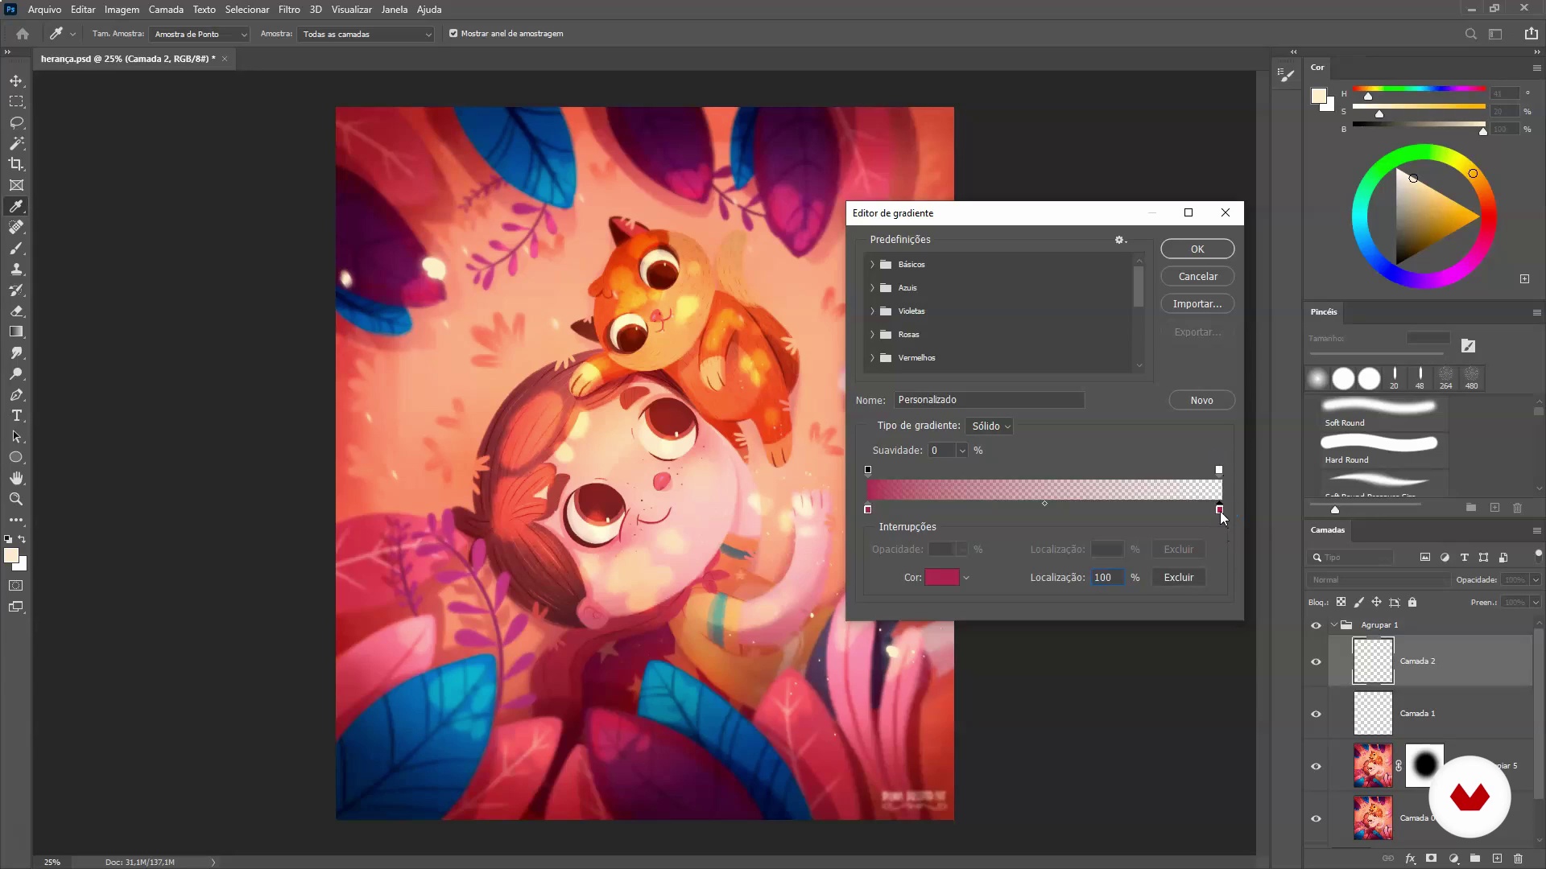Click Cancelar in gradient editor
Image resolution: width=1546 pixels, height=869 pixels.
click(x=1197, y=277)
